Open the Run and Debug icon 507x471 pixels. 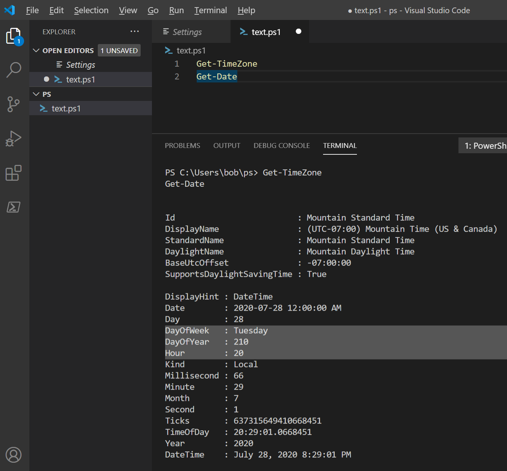pos(14,139)
